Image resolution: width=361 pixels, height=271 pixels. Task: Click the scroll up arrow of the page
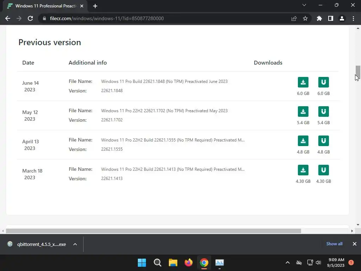click(358, 28)
